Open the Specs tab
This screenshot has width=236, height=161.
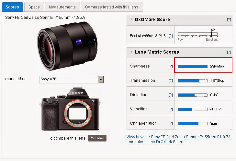[x=34, y=7]
